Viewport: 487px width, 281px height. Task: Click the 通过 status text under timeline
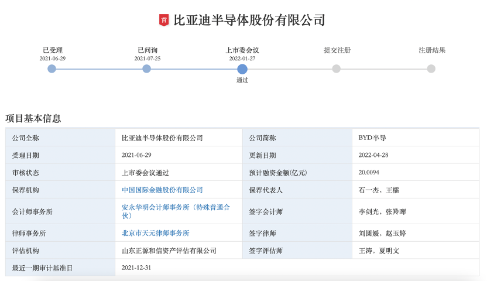(242, 80)
